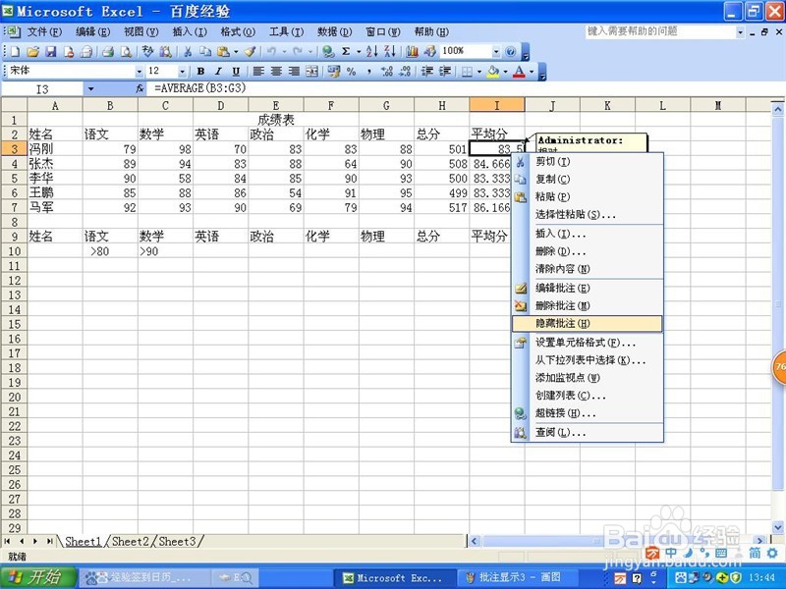Screen dimensions: 786x589
Task: Open the Paste options dropdown arrow
Action: pyautogui.click(x=236, y=52)
